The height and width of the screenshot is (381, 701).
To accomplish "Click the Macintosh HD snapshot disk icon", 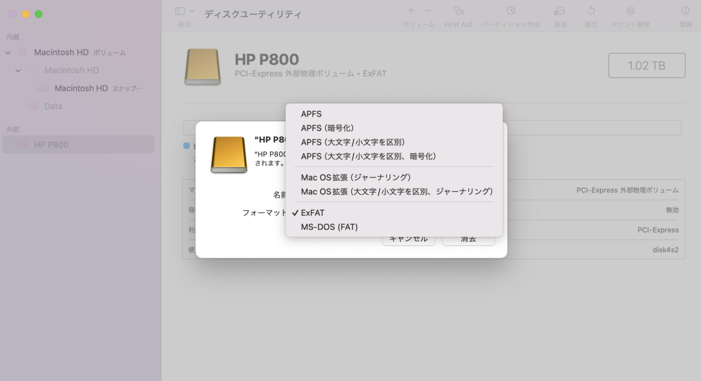I will (x=43, y=88).
